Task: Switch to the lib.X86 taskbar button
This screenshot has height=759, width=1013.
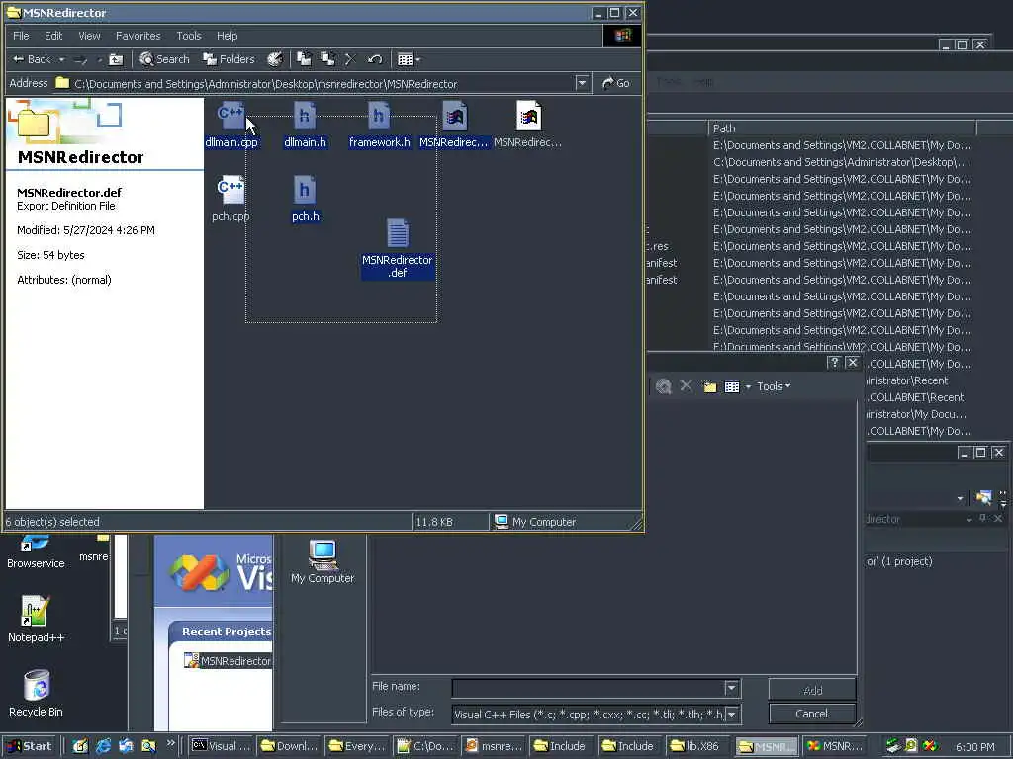Action: pos(697,746)
